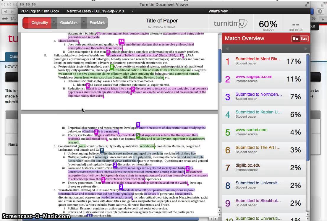The width and height of the screenshot is (327, 221).
Task: Click the 2 badge at 'behaviour of individuals'
Action: tap(96, 132)
